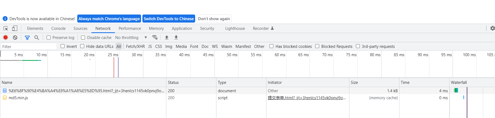Open DevTools settings gear
Viewport: 495px width, 118px height.
point(492,28)
